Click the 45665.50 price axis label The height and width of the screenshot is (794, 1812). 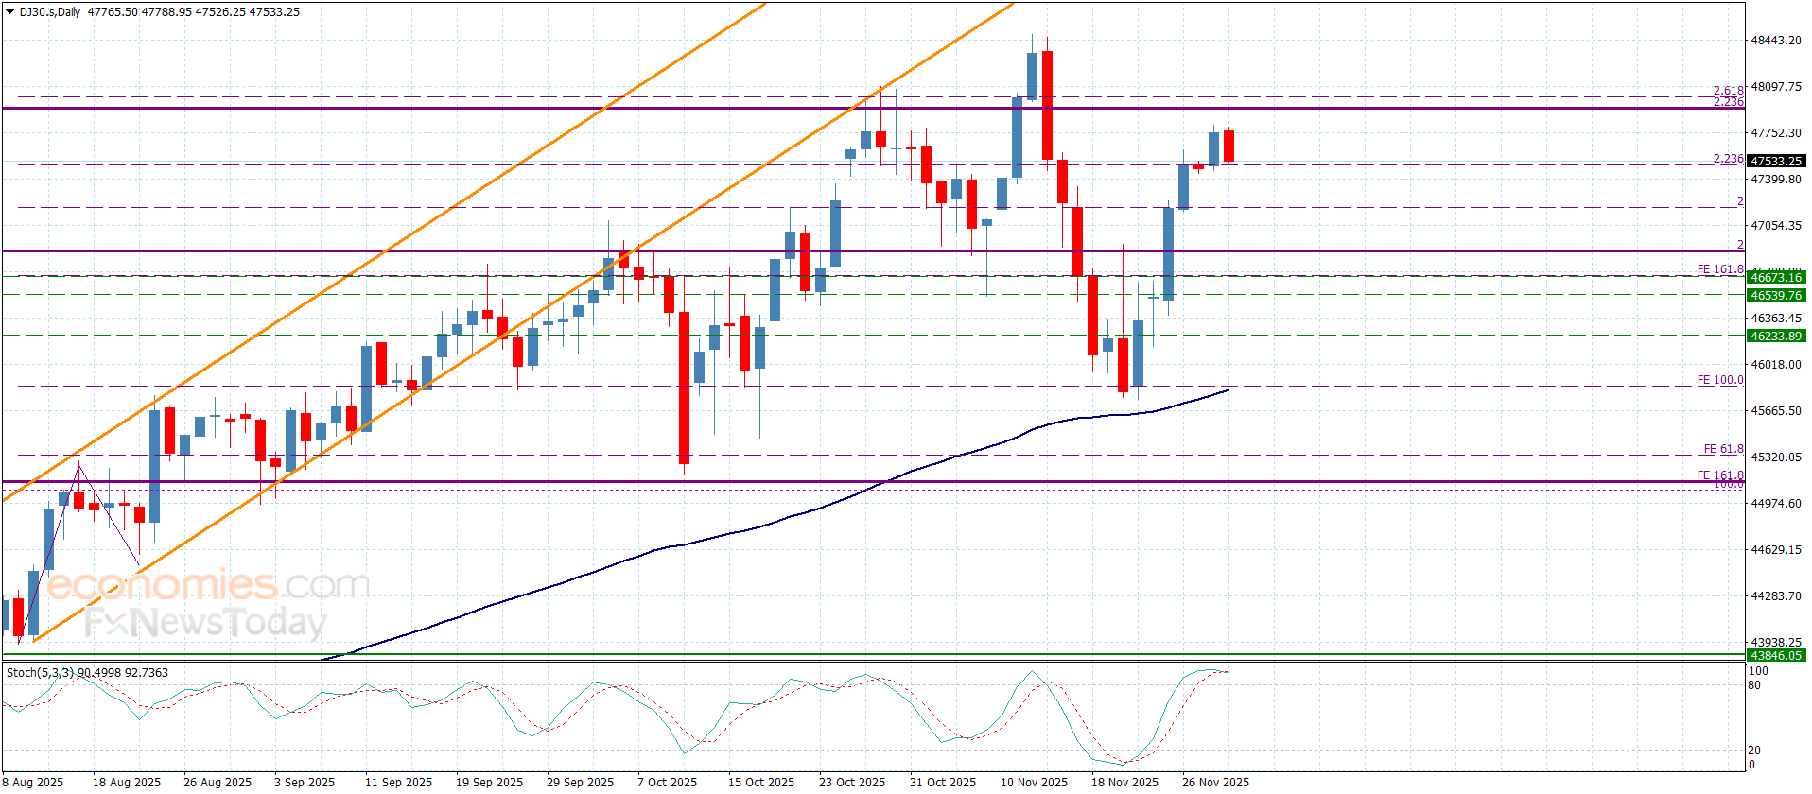click(x=1776, y=411)
